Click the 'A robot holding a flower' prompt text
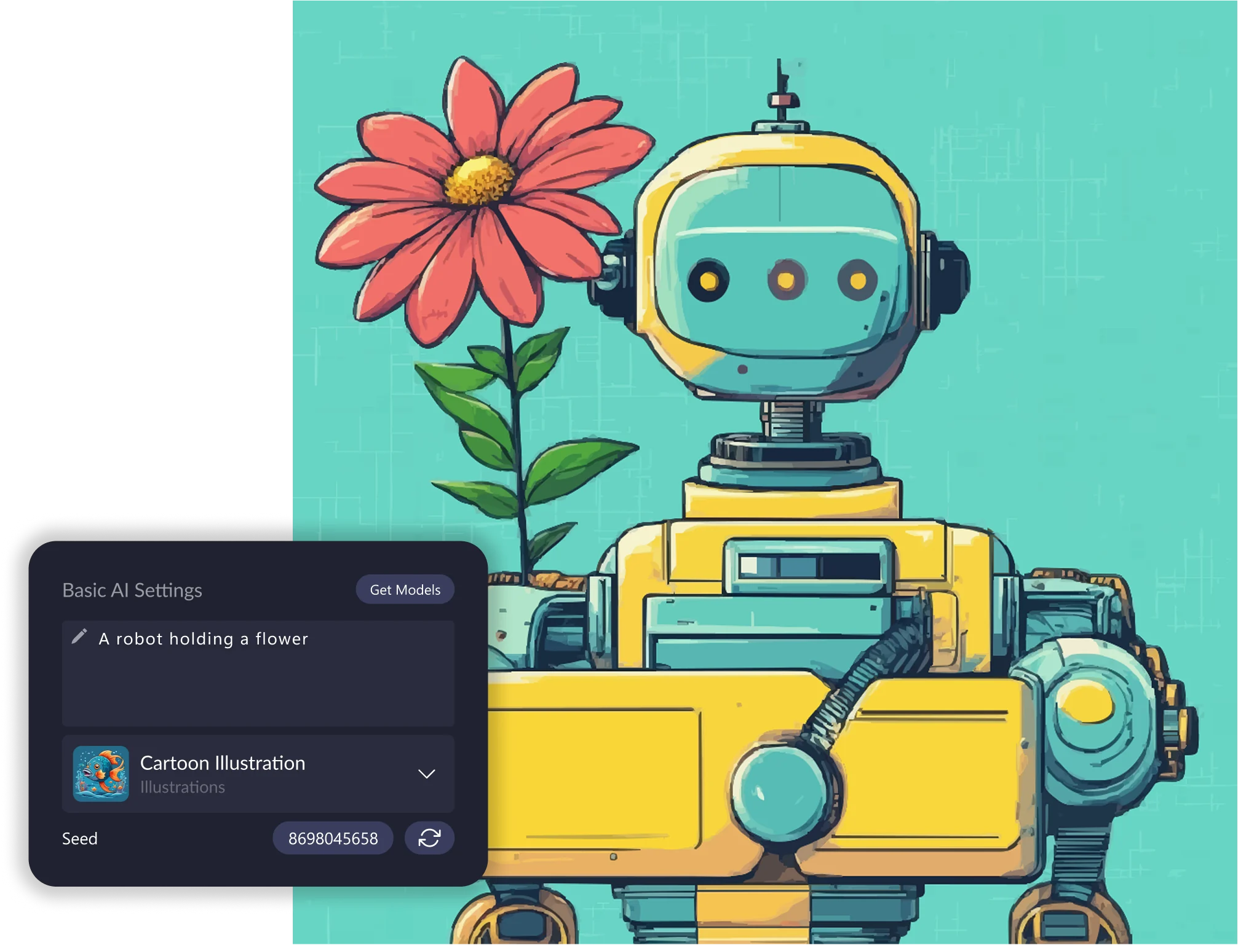 [203, 639]
